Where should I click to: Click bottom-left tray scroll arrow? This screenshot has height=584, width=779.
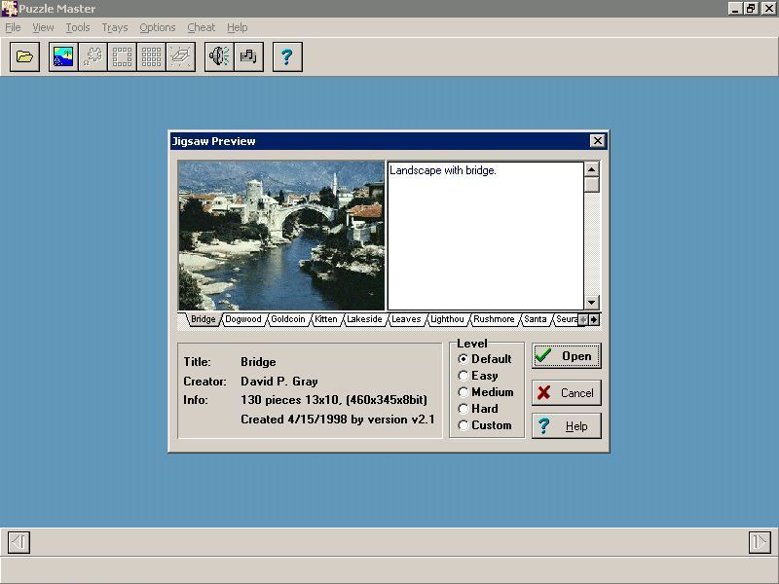tap(19, 542)
